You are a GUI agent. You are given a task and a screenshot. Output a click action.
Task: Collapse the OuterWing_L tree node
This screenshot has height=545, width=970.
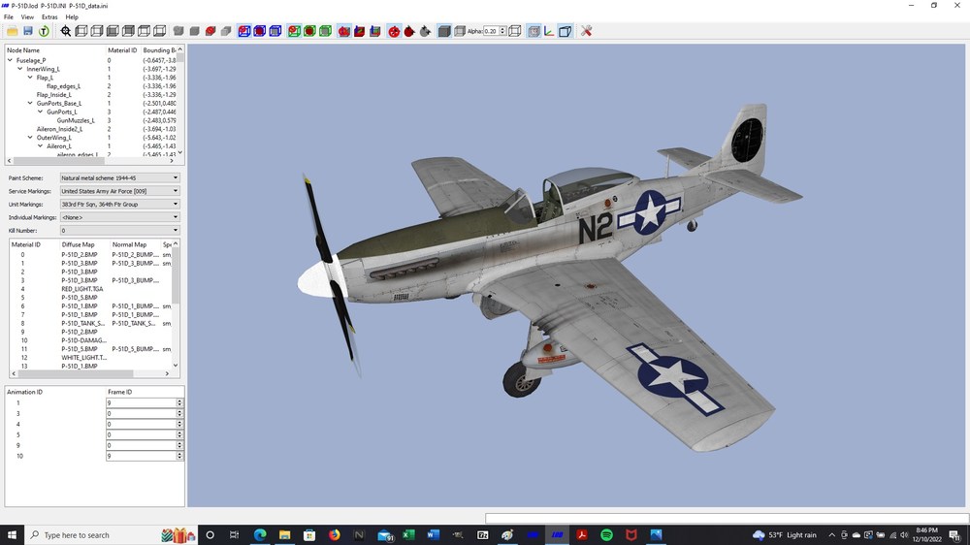click(30, 138)
